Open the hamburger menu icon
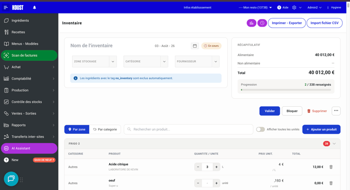 click(6, 8)
